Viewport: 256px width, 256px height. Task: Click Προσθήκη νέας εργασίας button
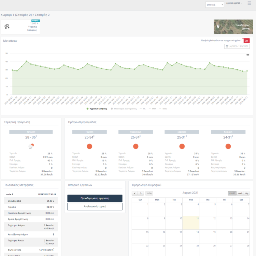pos(95,198)
